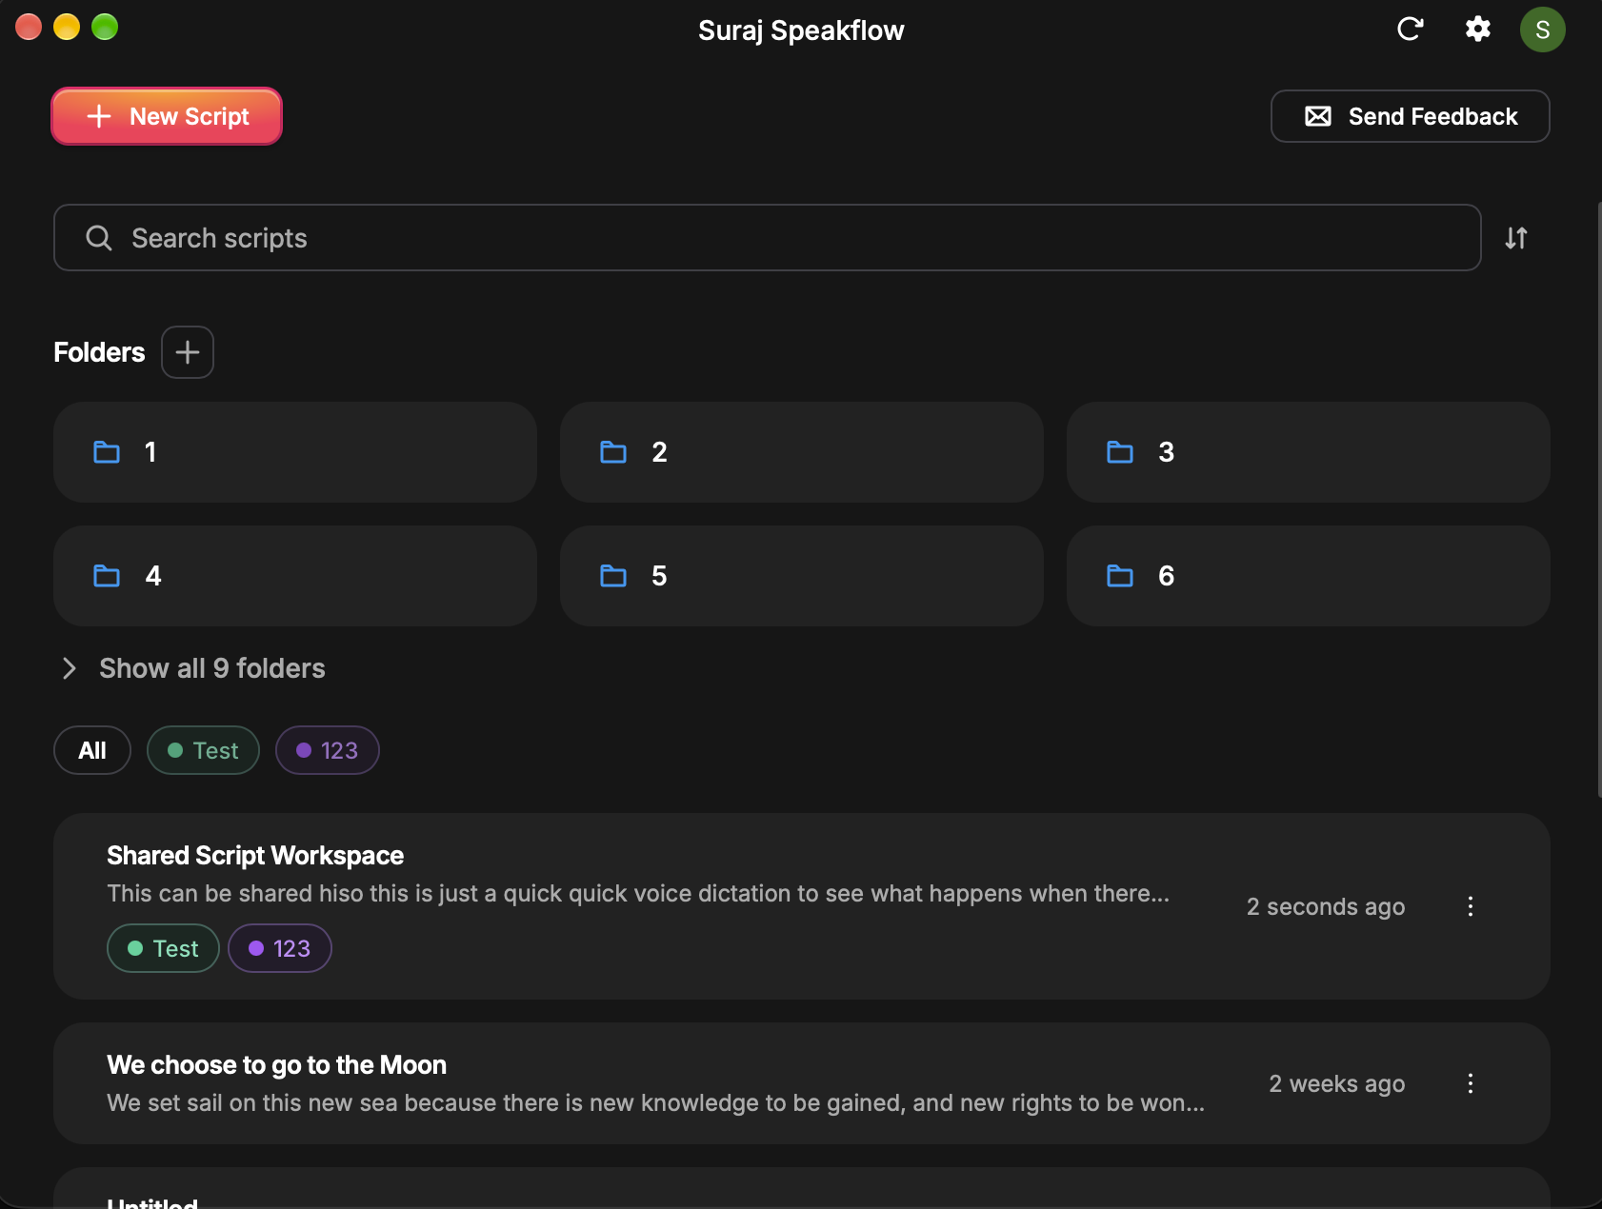Open settings via the gear icon

pos(1477,30)
